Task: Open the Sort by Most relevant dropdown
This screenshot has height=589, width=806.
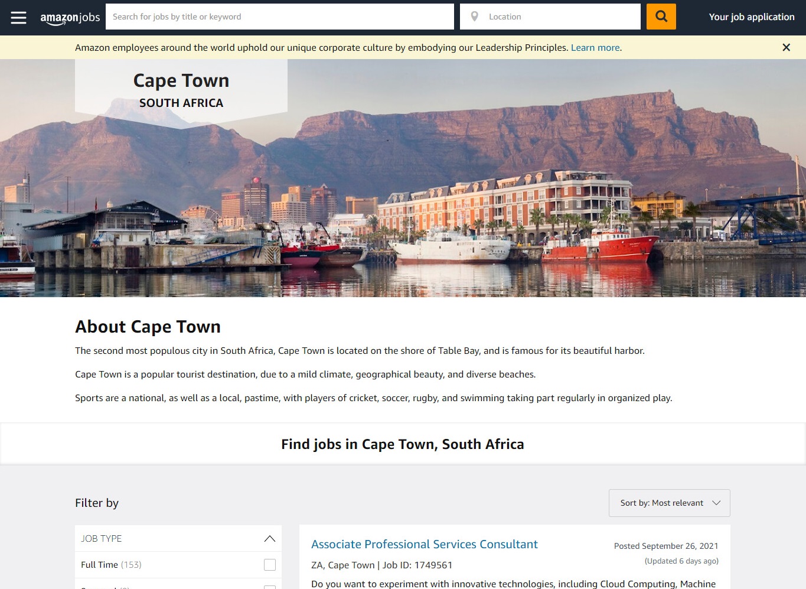Action: point(669,503)
